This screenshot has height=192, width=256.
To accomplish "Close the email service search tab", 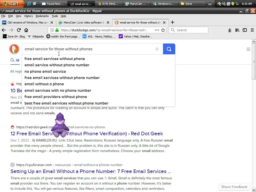I will (x=164, y=22).
